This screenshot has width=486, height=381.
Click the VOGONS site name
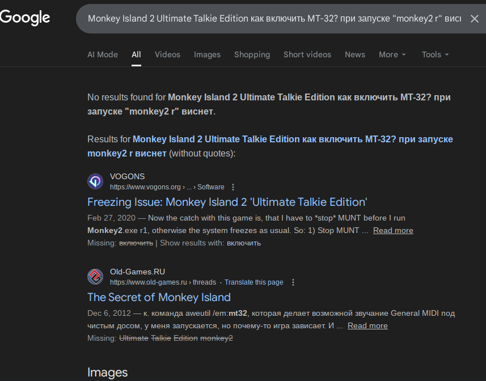(x=128, y=176)
